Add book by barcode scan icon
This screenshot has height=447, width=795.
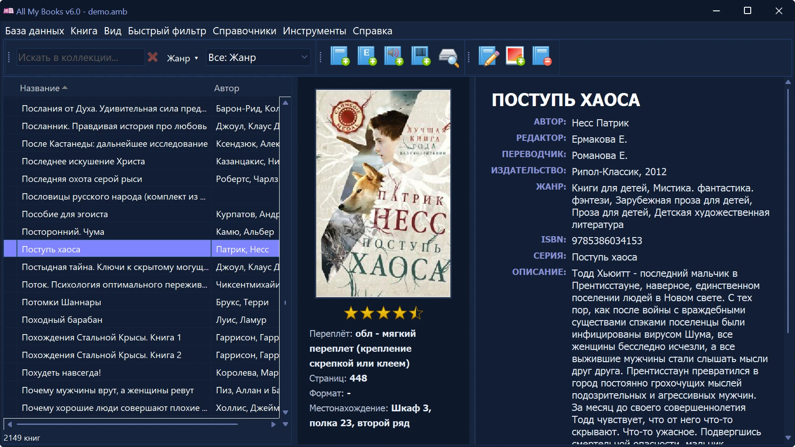[x=421, y=57]
